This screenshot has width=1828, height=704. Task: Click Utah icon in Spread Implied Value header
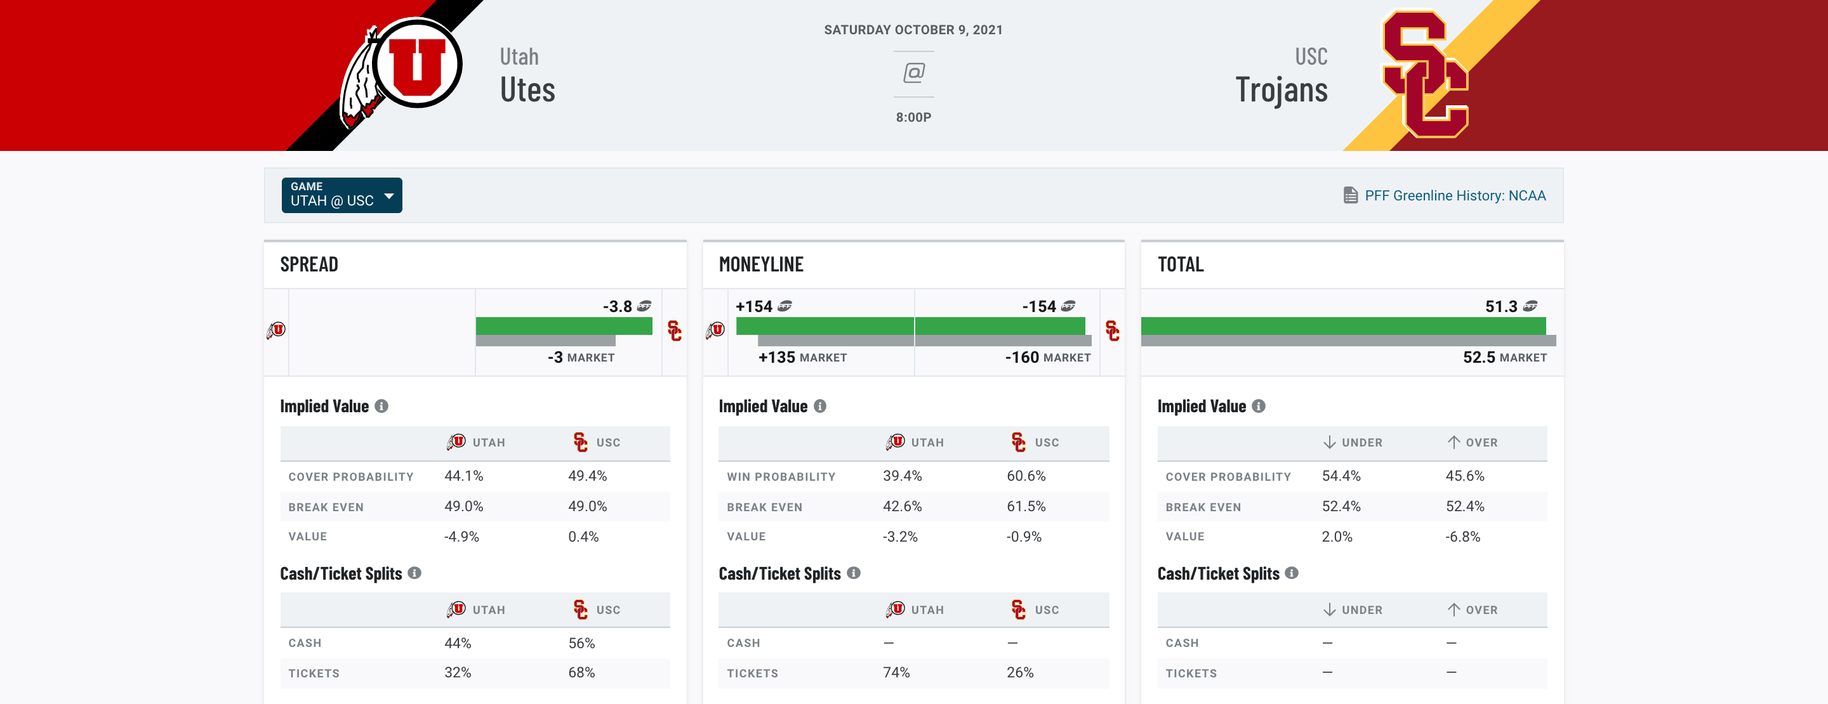pyautogui.click(x=456, y=443)
